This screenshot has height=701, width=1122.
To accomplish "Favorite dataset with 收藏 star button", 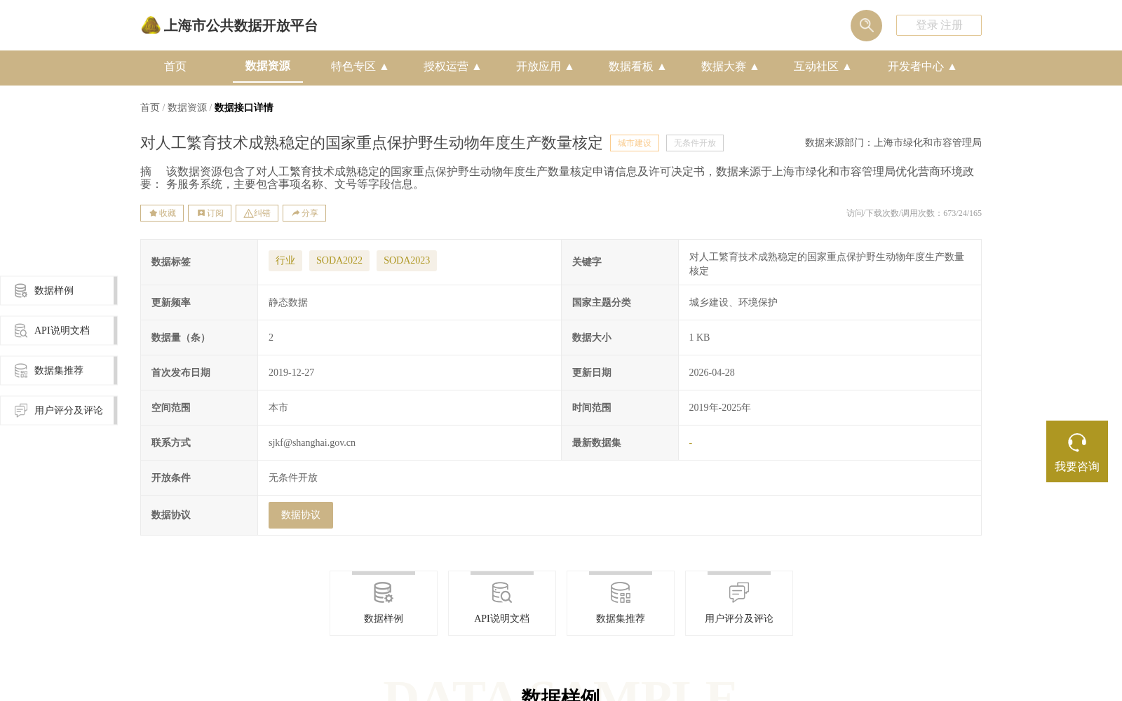I will point(162,213).
